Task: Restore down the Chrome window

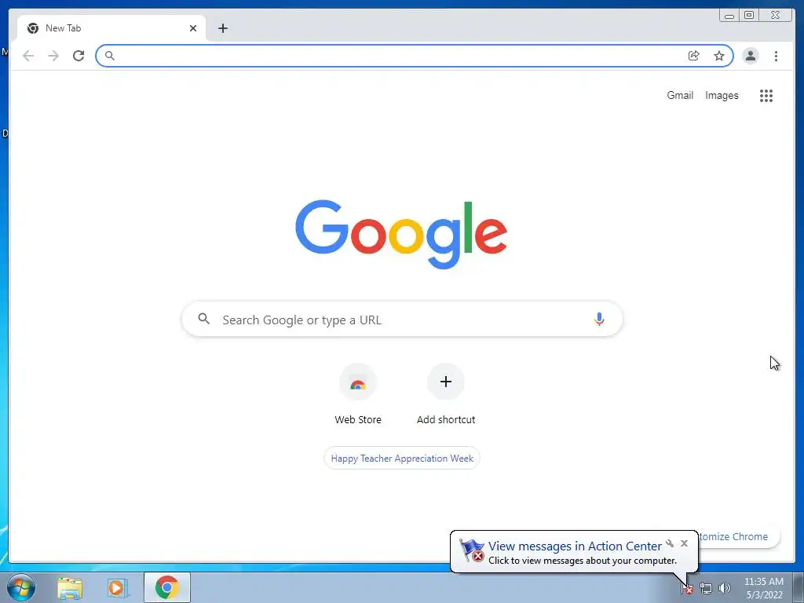Action: pos(749,16)
